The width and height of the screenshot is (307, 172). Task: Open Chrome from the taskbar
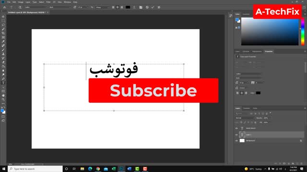(x=98, y=169)
